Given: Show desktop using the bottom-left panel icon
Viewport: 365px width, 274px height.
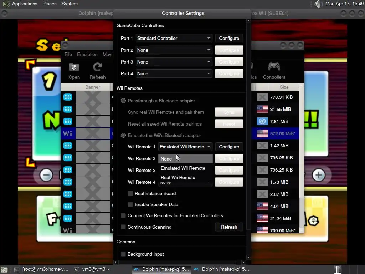Looking at the screenshot, I should [x=4, y=270].
